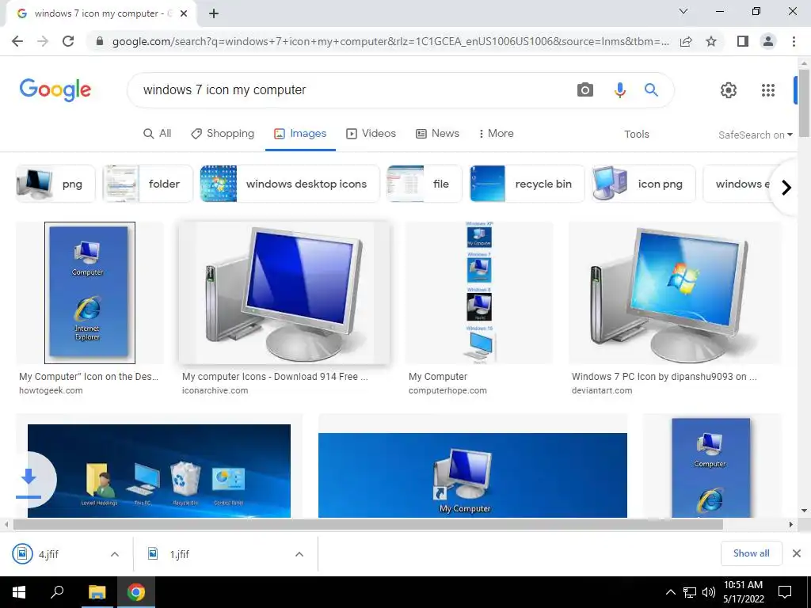811x608 pixels.
Task: Switch to the Videos tab
Action: coord(371,133)
